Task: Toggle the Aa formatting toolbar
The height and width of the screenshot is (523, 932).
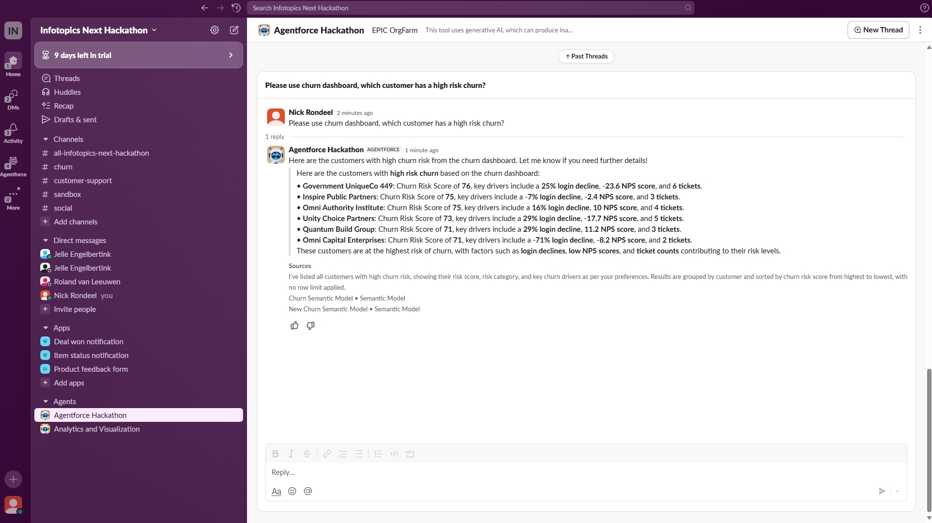Action: pyautogui.click(x=276, y=491)
